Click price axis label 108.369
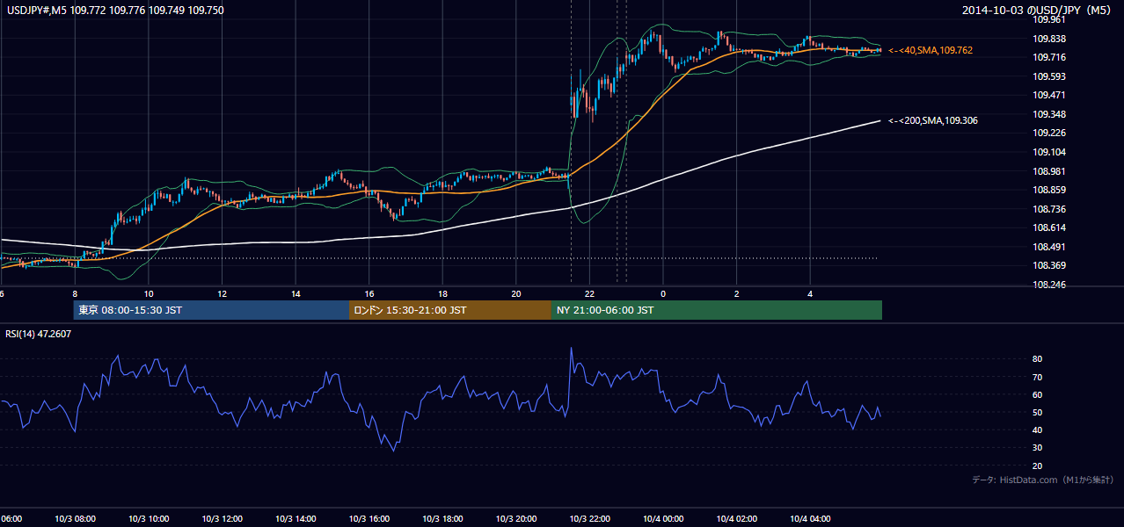The image size is (1124, 527). pos(1048,265)
